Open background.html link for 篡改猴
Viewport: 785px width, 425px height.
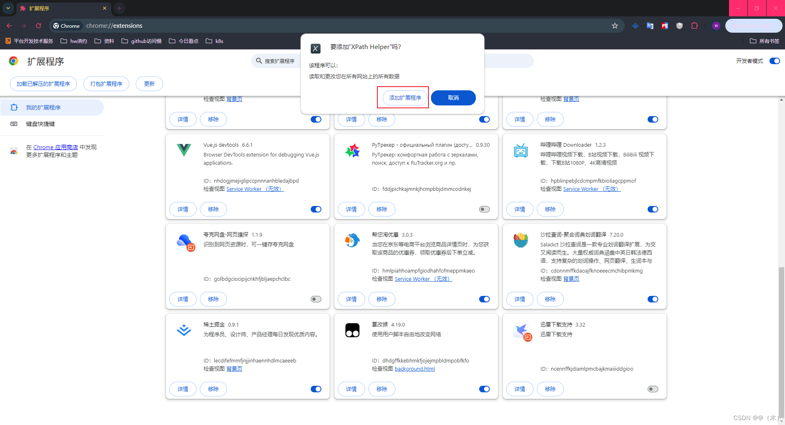415,369
